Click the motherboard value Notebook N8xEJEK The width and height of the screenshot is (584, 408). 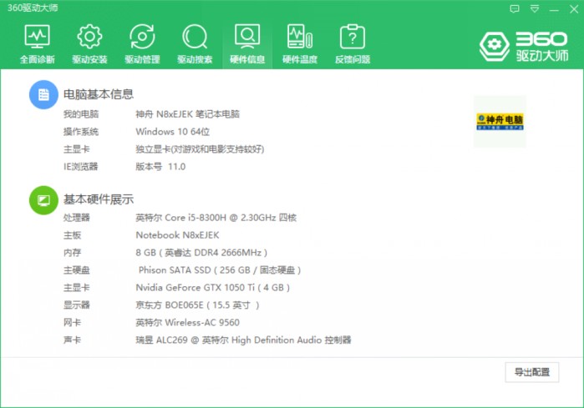pos(177,235)
